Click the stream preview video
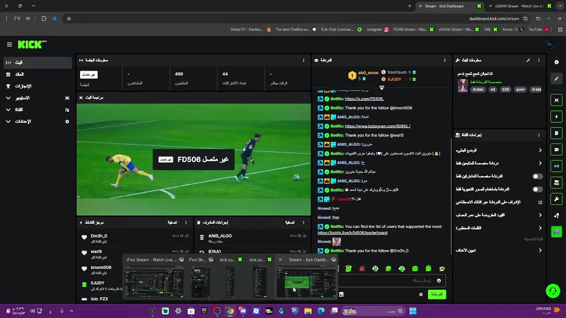This screenshot has height=318, width=566. pos(194,159)
